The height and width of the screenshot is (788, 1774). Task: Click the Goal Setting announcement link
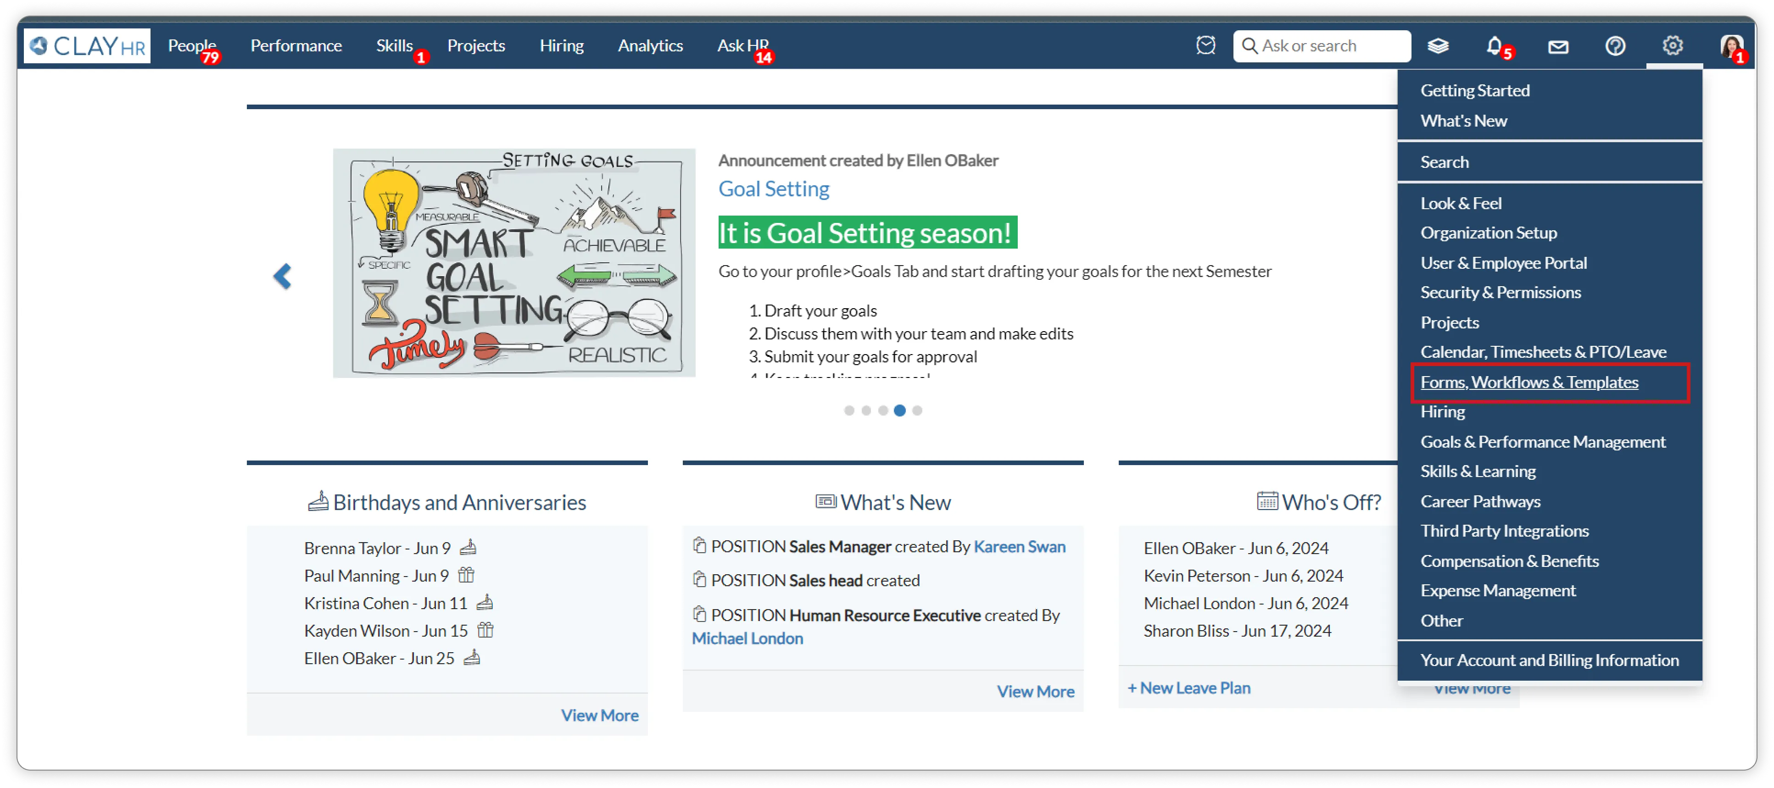coord(773,189)
